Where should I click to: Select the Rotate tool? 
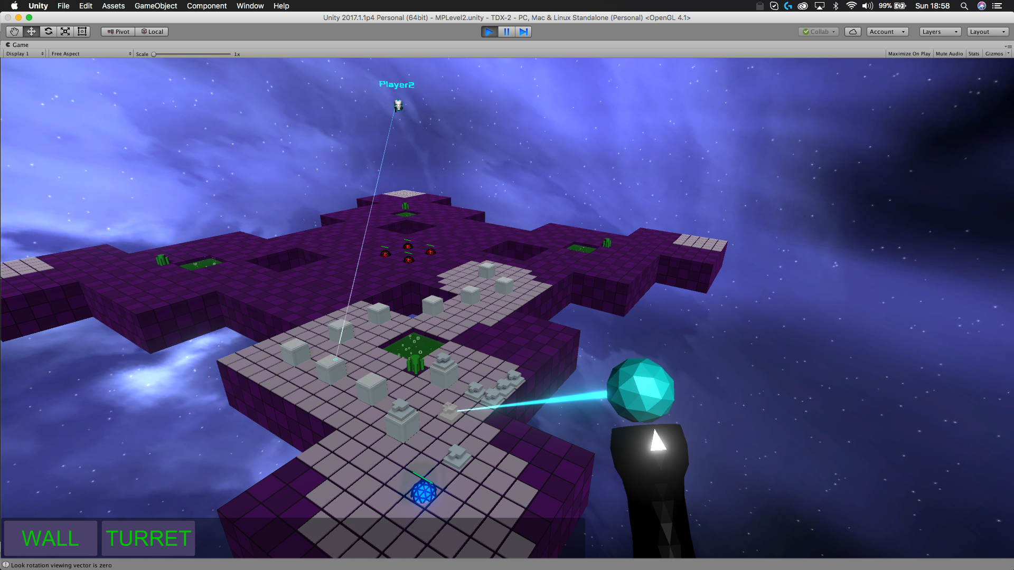pos(48,32)
